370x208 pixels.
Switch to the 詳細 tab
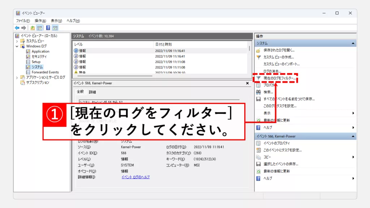[92, 92]
